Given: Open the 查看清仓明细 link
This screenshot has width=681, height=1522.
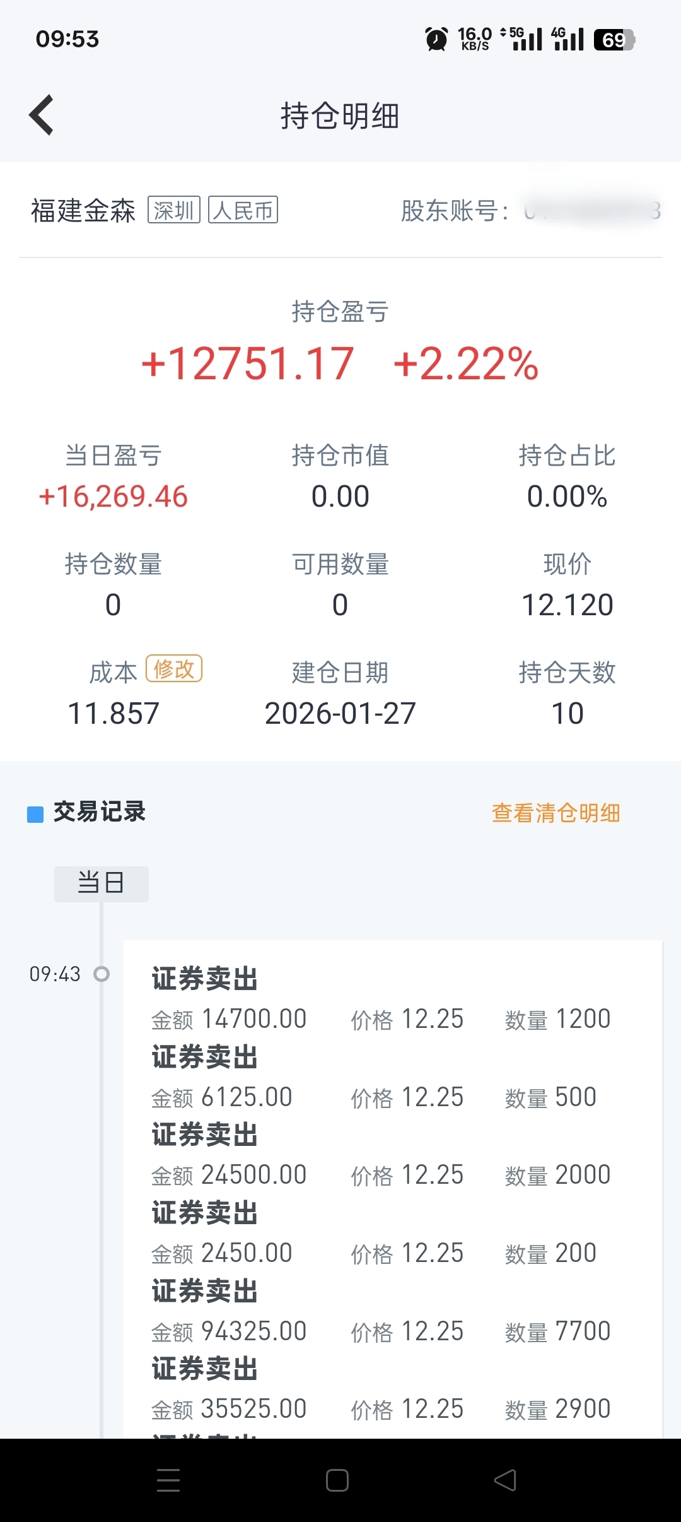Looking at the screenshot, I should click(x=556, y=813).
